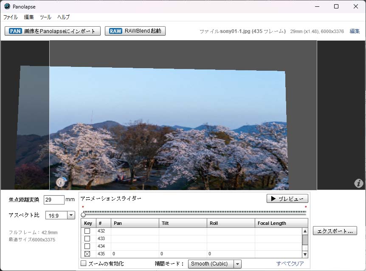Play the animation with プレビュー button
Viewport: 366px width, 271px height.
(287, 199)
